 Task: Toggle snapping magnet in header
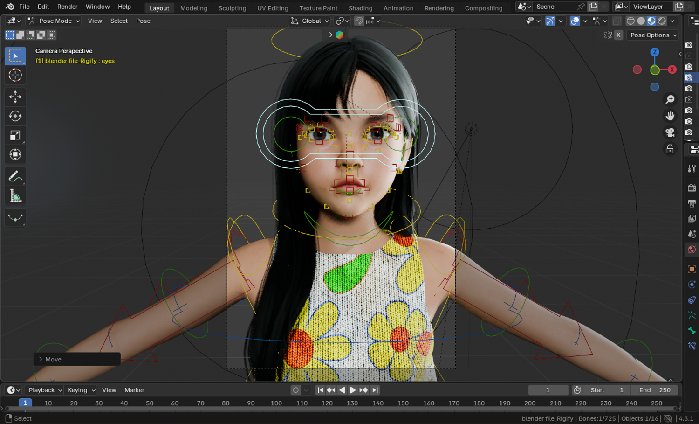click(359, 21)
